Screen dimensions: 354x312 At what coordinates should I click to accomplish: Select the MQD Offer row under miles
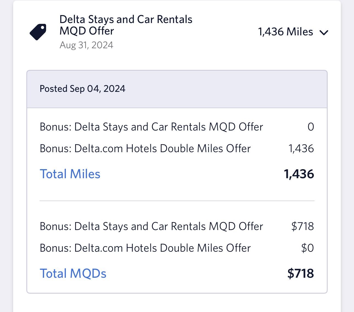[x=151, y=127]
